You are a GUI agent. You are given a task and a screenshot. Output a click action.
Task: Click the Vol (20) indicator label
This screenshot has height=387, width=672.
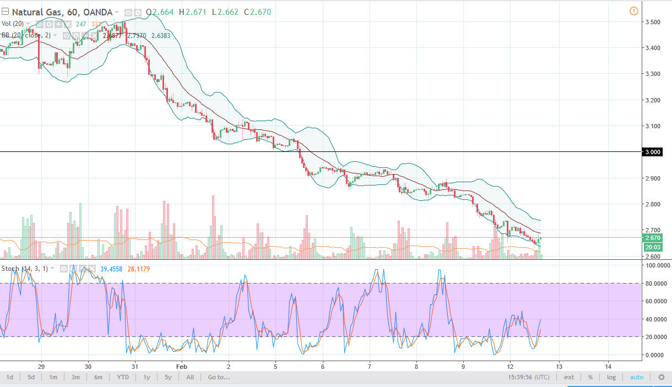tap(13, 24)
